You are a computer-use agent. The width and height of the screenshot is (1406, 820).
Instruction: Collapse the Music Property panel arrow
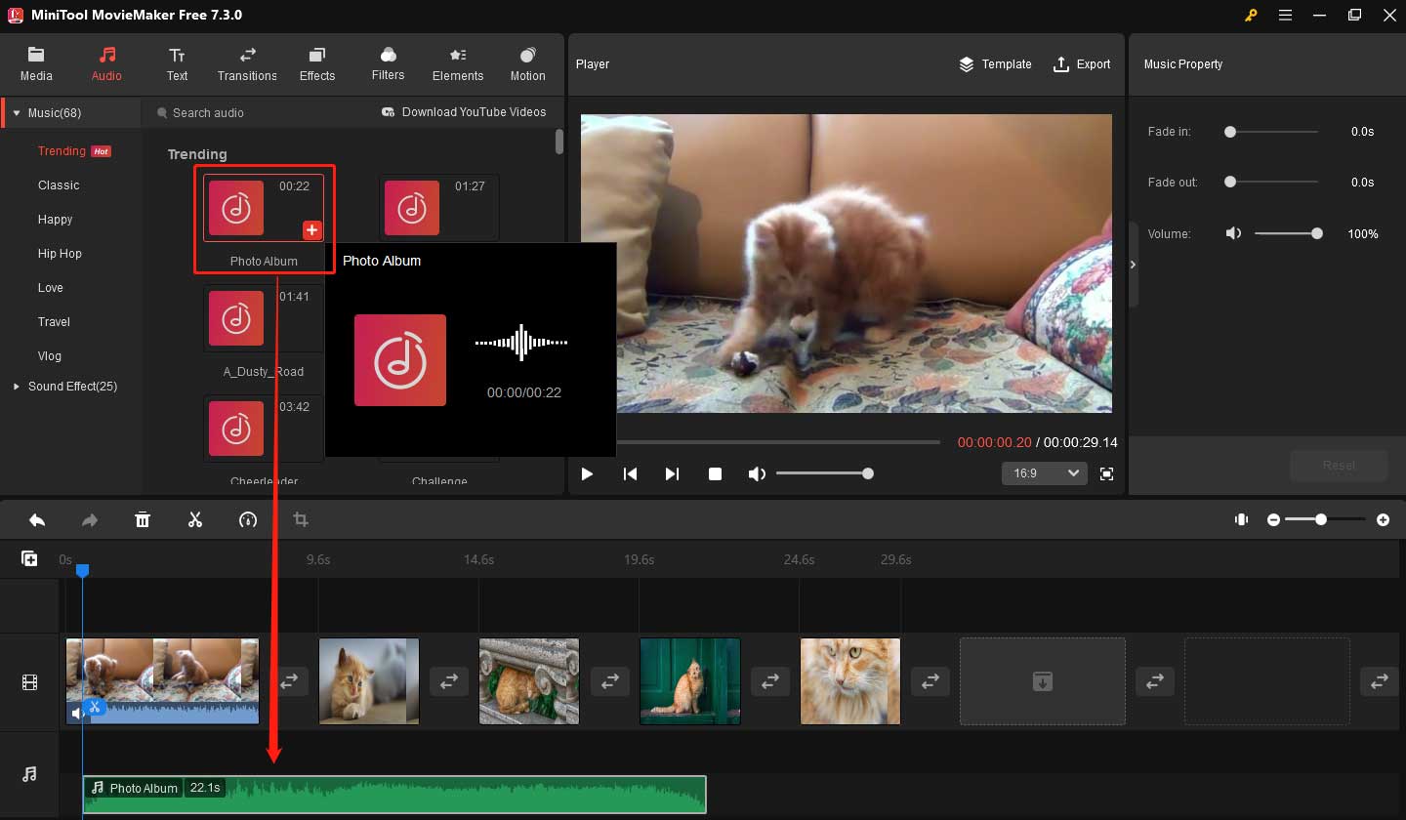click(x=1133, y=265)
